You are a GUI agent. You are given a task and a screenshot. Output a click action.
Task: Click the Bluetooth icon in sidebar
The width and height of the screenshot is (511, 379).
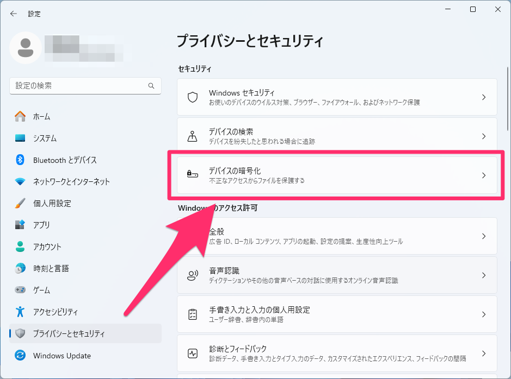tap(20, 160)
